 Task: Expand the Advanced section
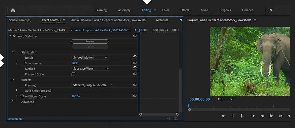13,101
